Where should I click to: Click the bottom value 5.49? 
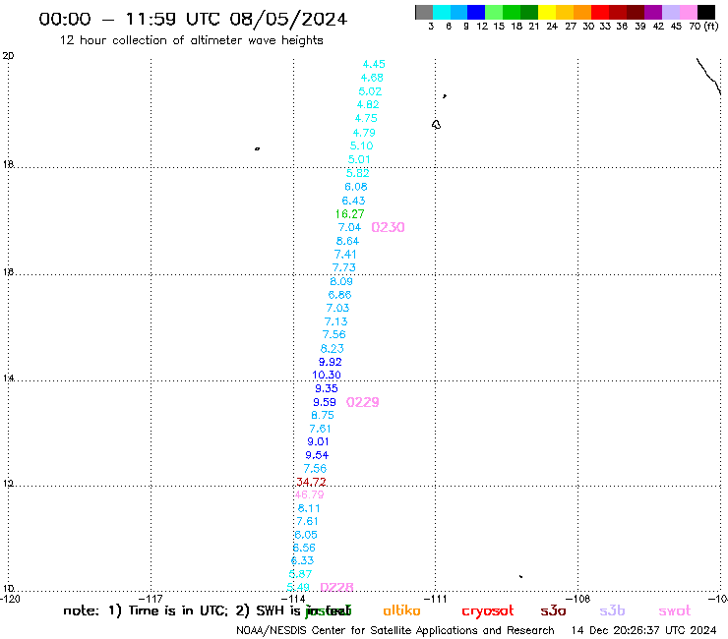(x=298, y=587)
